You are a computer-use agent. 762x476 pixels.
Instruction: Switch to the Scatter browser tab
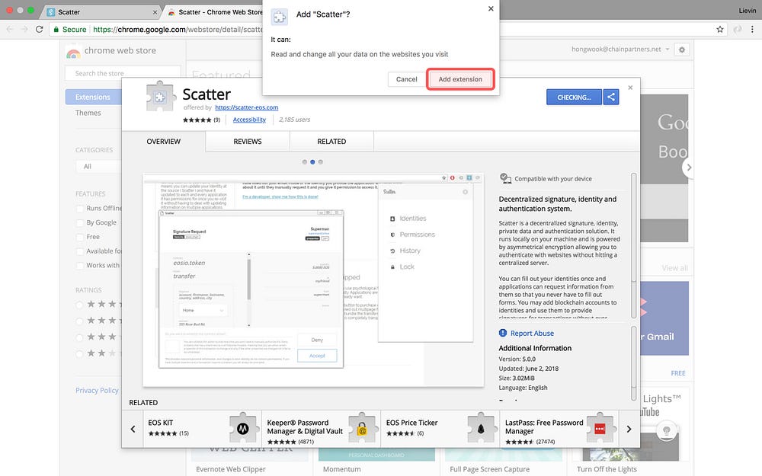(100, 11)
